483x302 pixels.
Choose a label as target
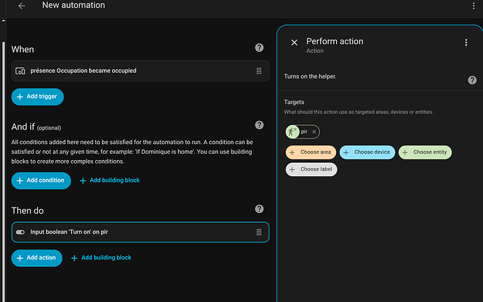tap(311, 169)
